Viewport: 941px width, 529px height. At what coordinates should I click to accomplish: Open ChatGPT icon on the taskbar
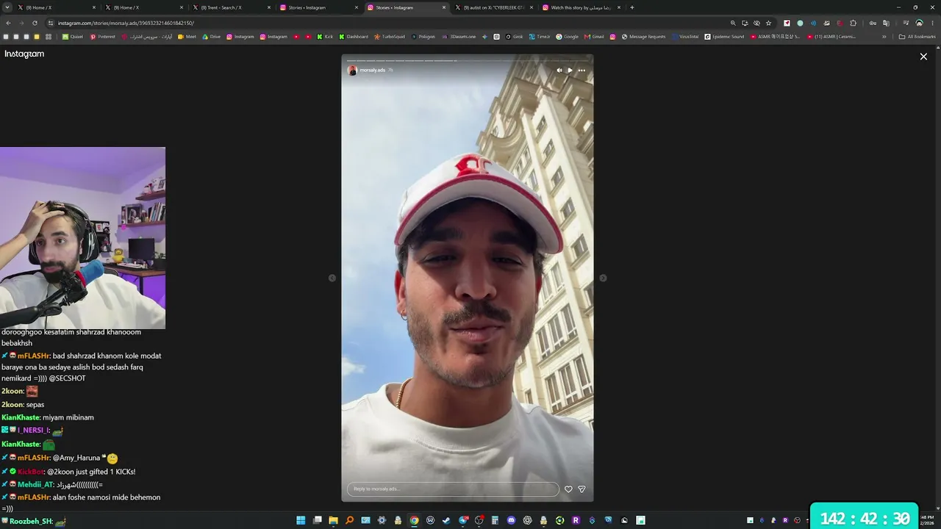[527, 520]
